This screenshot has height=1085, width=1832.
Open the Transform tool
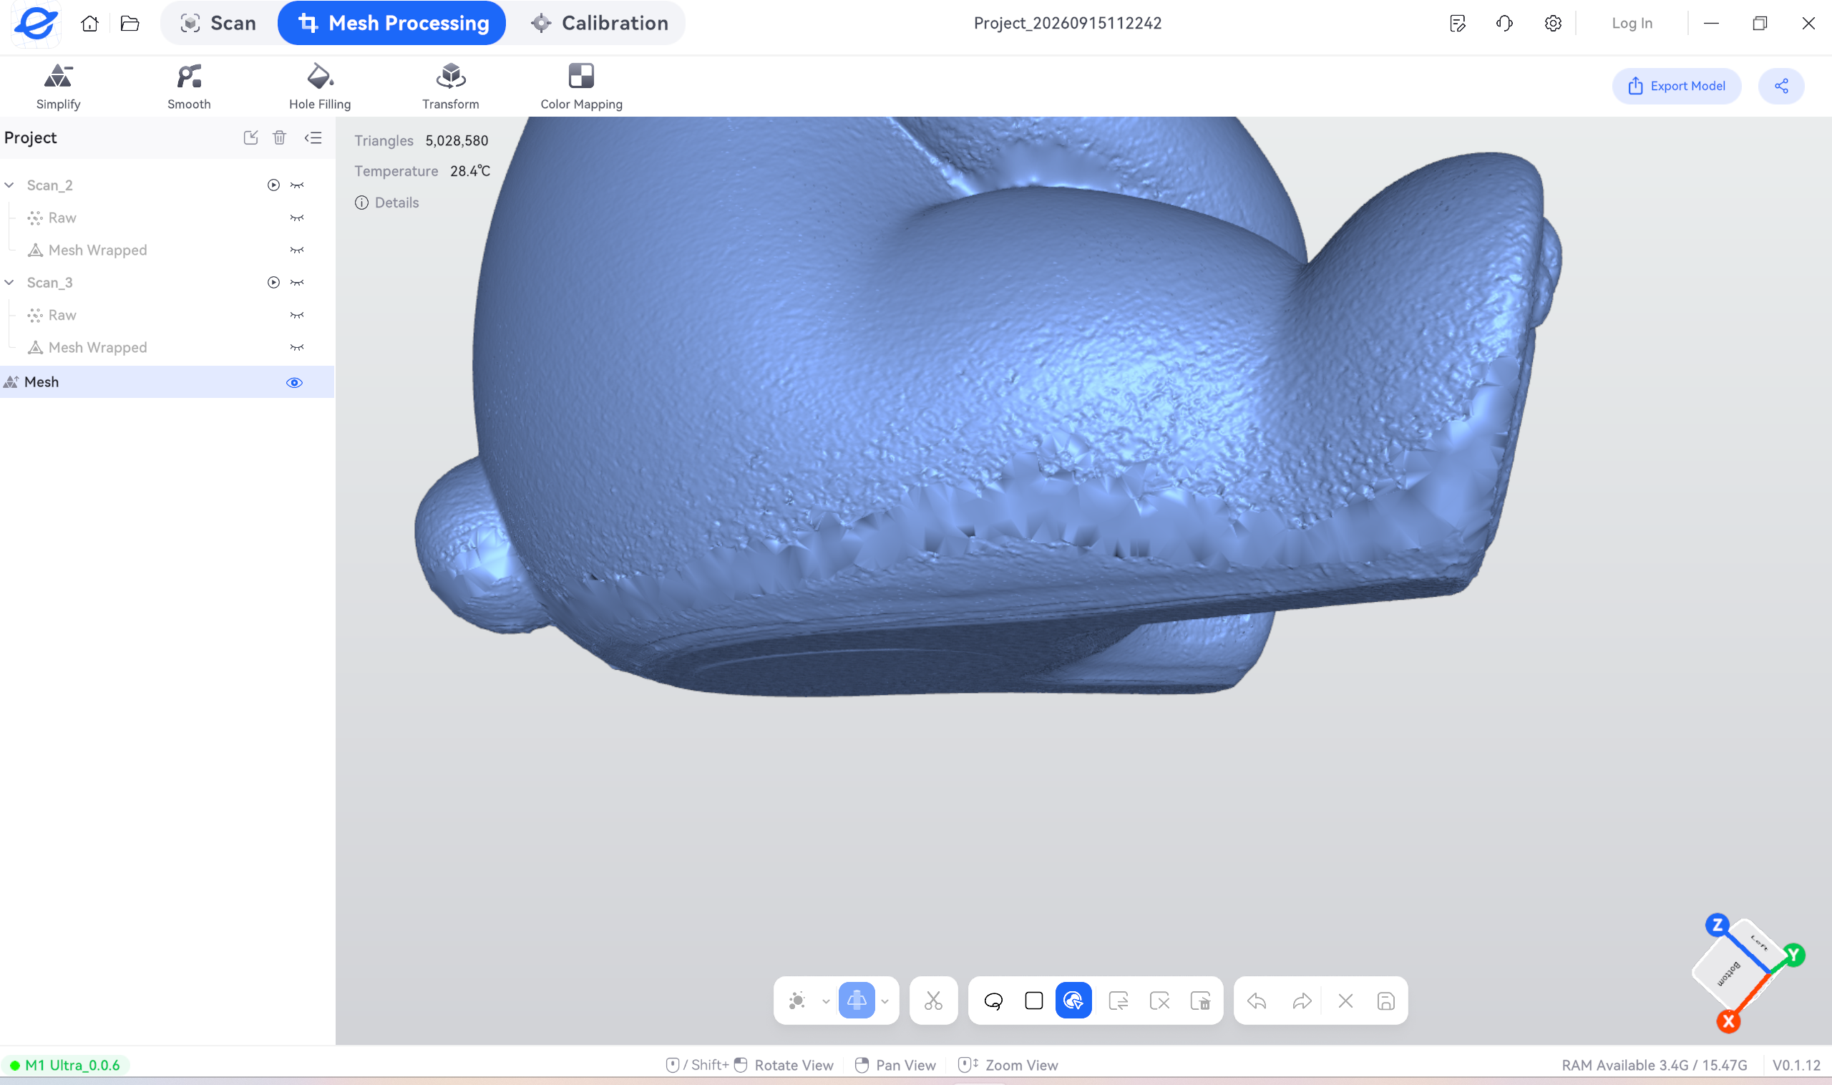(x=450, y=87)
